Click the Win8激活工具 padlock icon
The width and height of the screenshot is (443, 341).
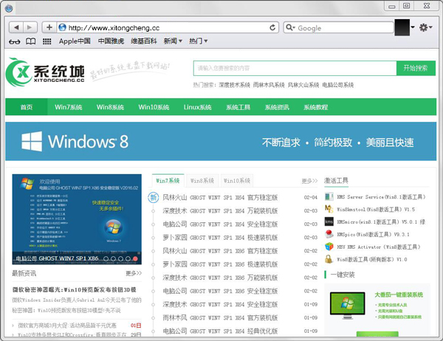click(329, 259)
